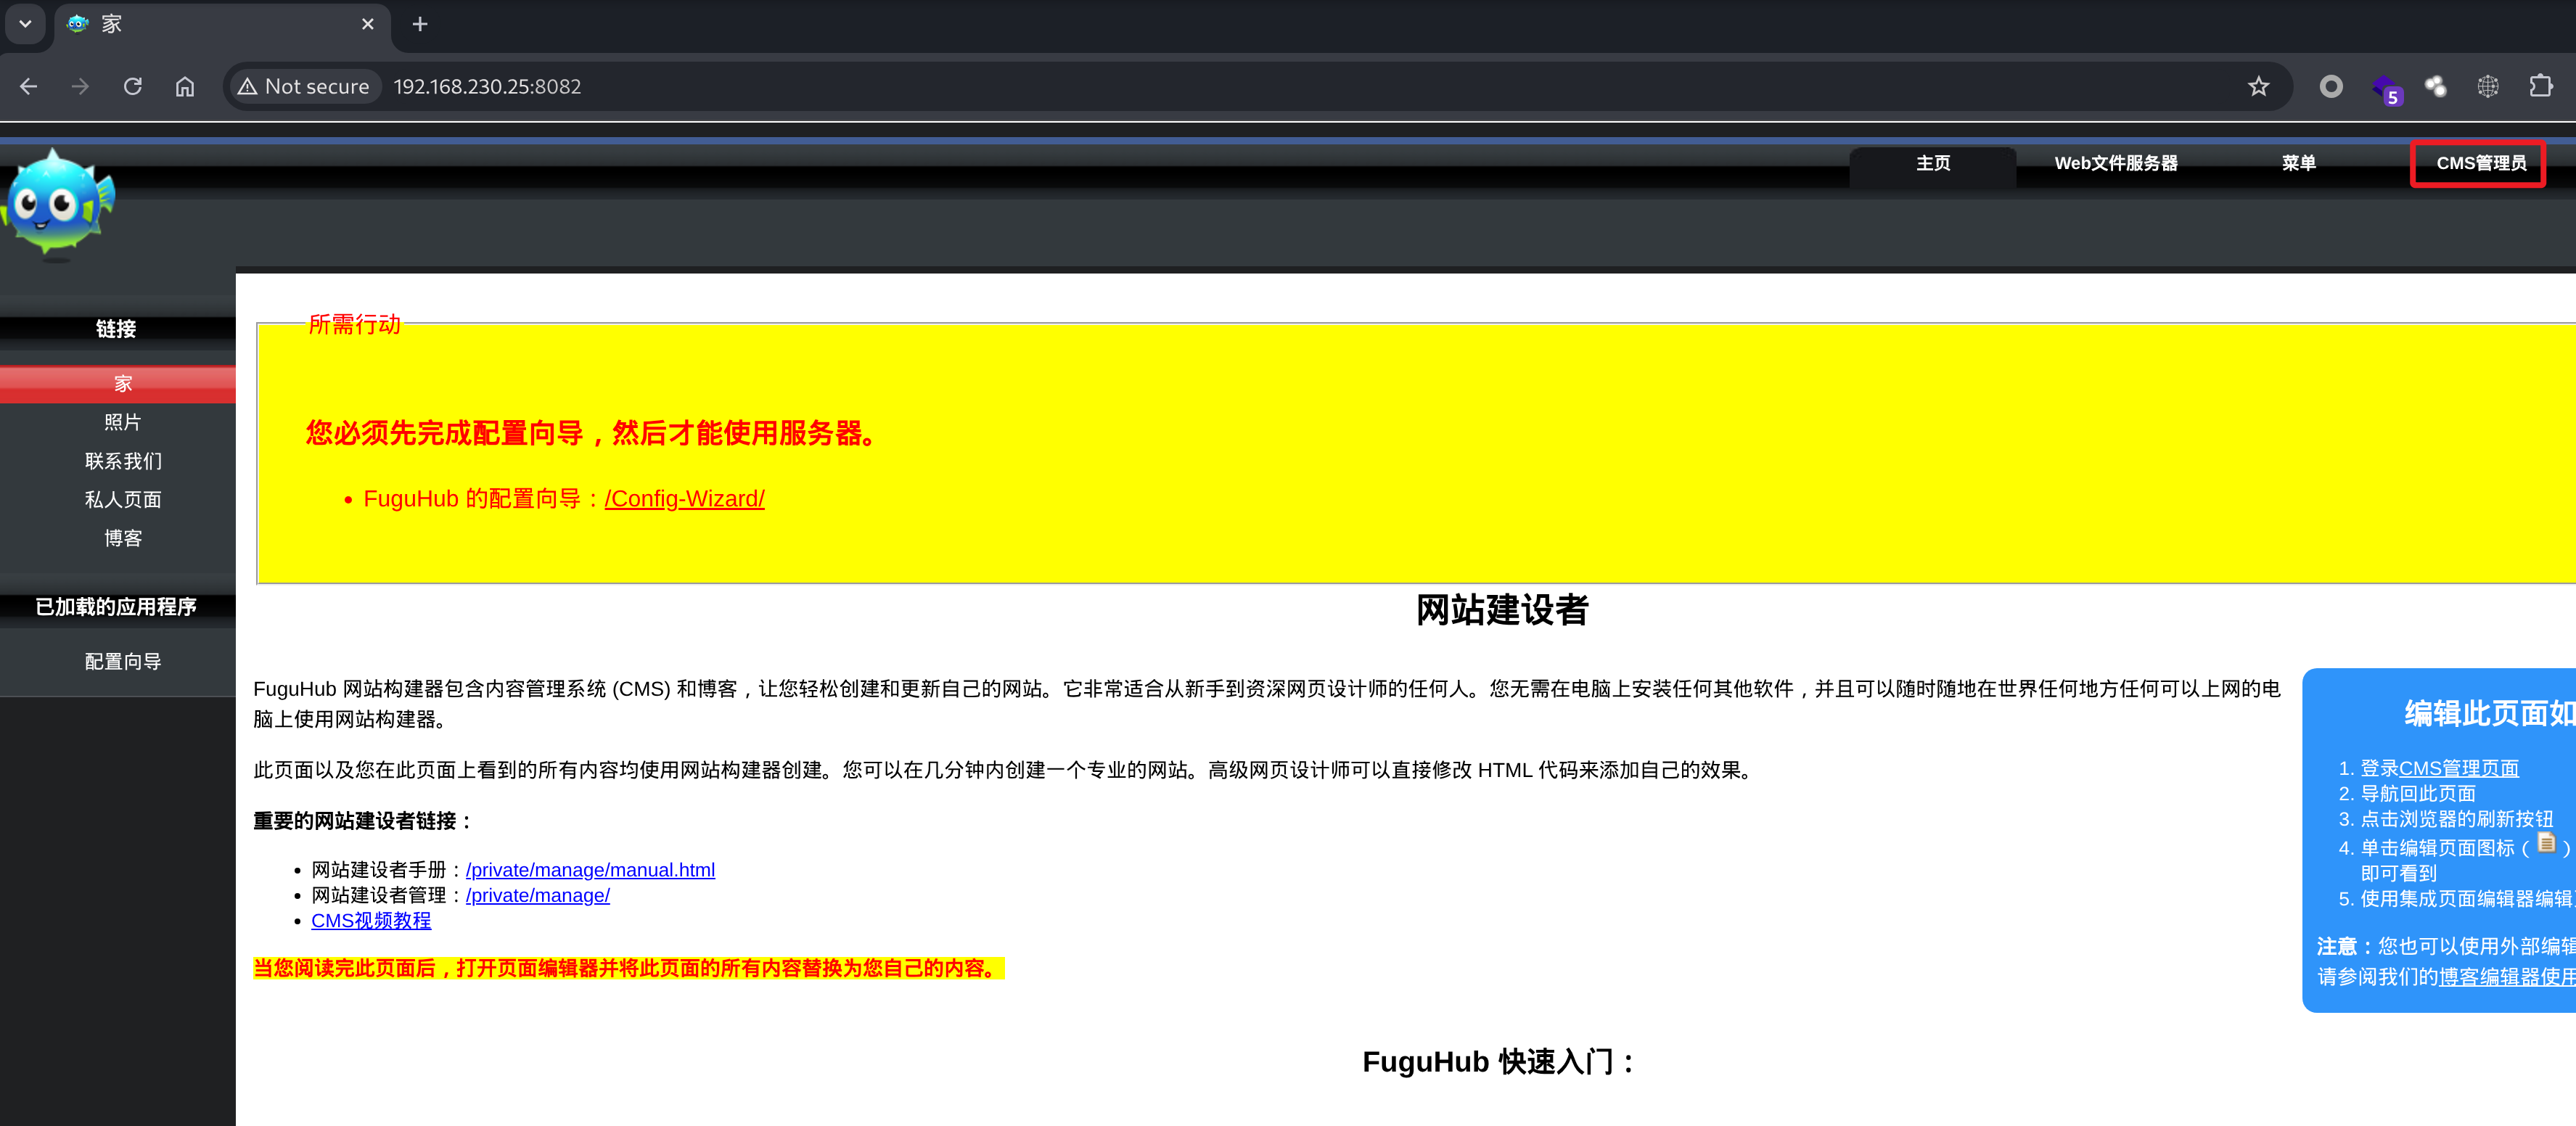2576x1126 pixels.
Task: Open the extensions puzzle icon
Action: [x=2540, y=87]
